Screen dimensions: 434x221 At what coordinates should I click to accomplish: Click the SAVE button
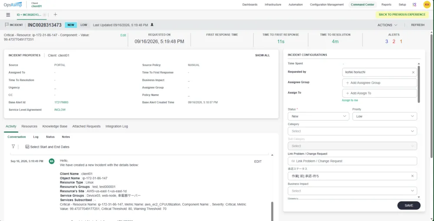(x=408, y=205)
